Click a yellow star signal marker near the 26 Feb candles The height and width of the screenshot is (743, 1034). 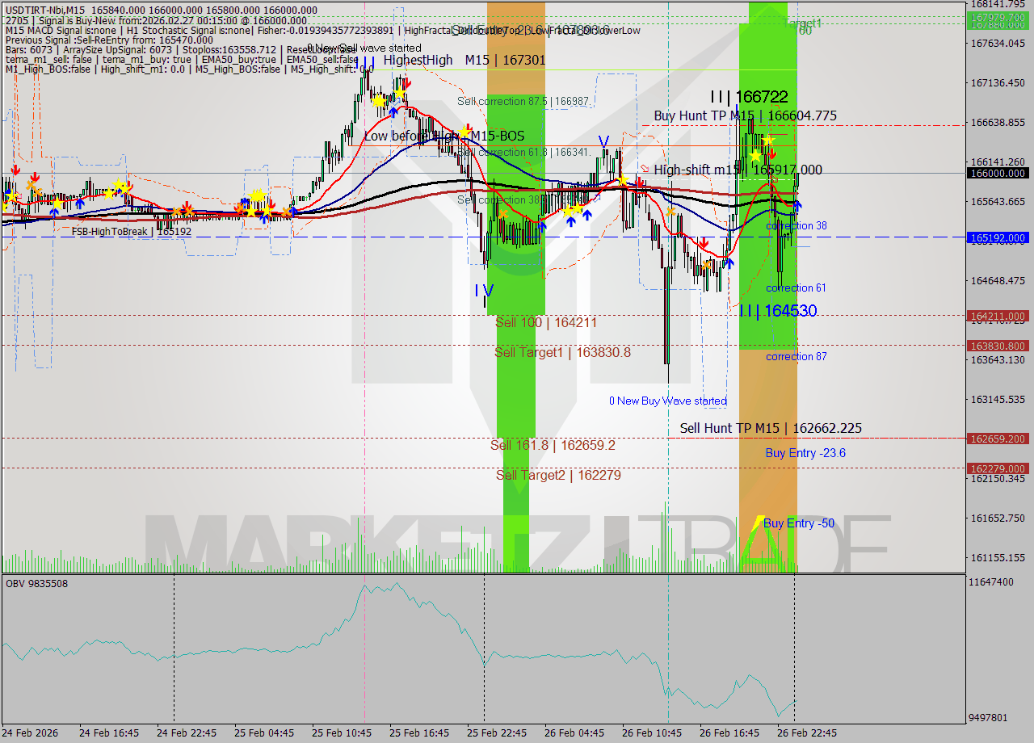click(768, 139)
